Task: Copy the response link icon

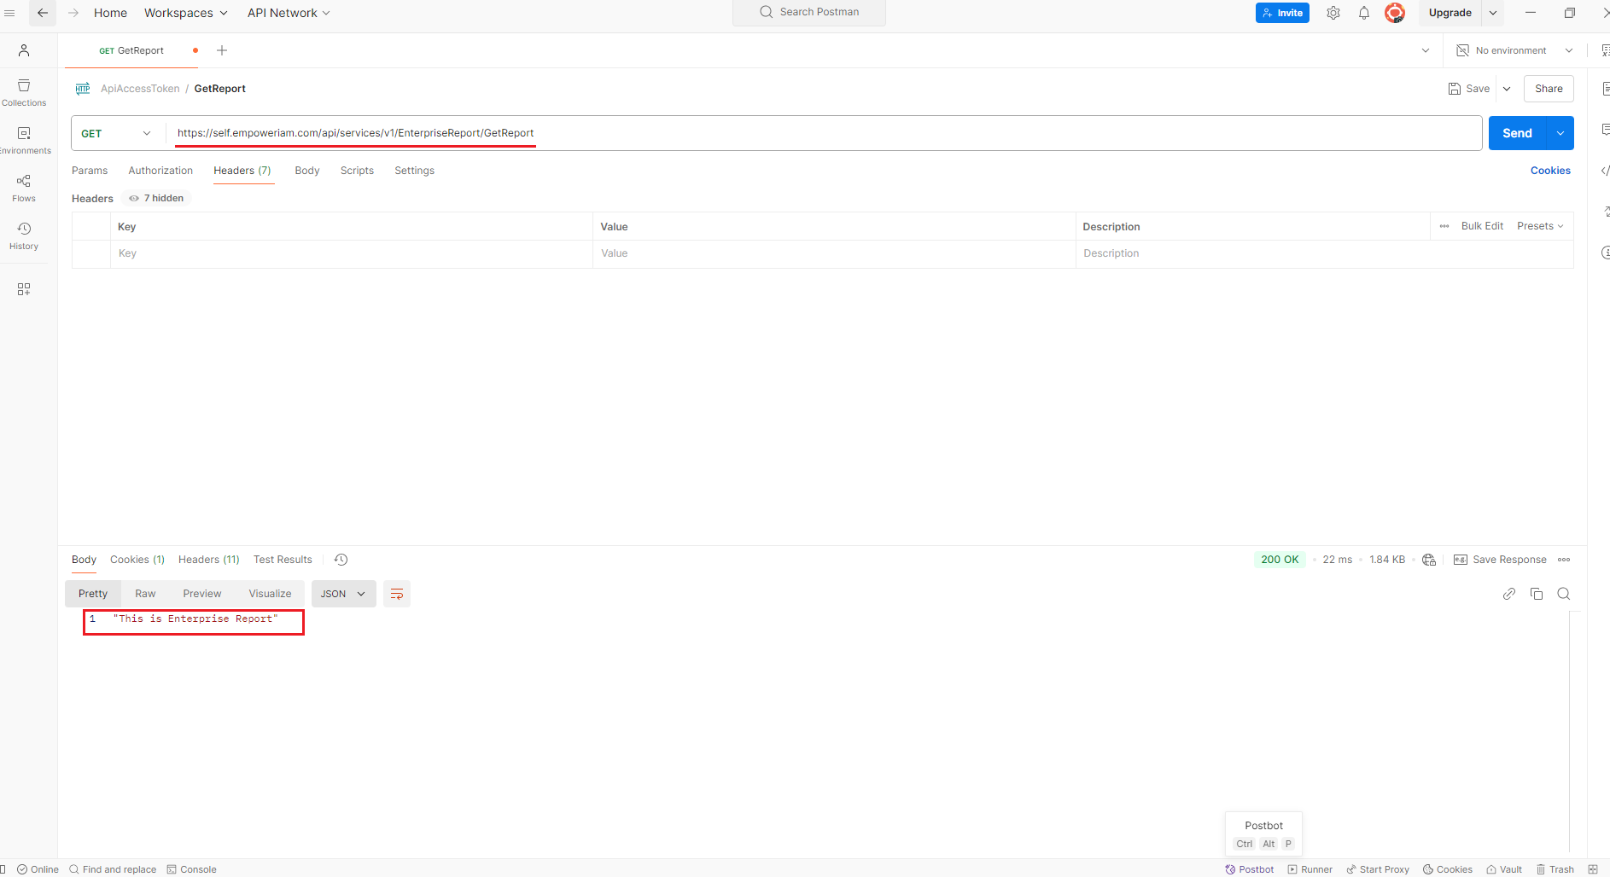Action: tap(1509, 594)
